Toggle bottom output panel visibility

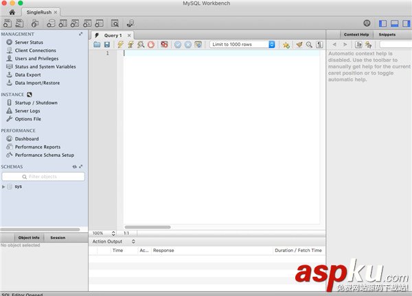click(394, 23)
